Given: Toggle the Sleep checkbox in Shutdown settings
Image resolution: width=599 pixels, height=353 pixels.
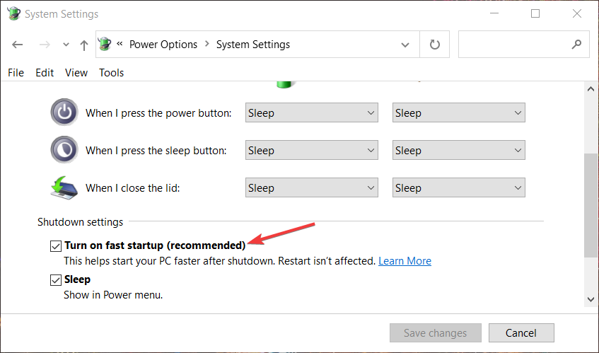Looking at the screenshot, I should (56, 280).
